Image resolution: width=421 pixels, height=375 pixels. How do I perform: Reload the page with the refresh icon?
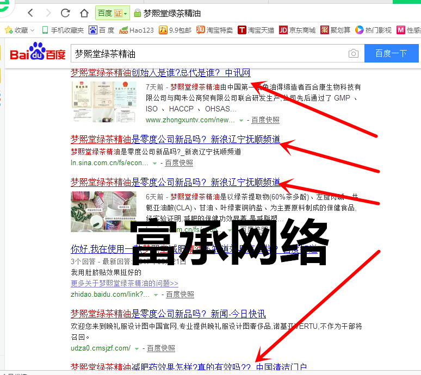pos(65,12)
